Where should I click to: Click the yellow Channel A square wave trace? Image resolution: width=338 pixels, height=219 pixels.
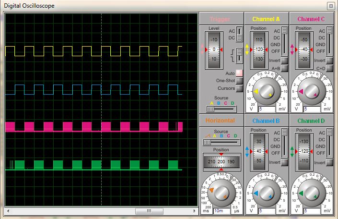point(93,51)
